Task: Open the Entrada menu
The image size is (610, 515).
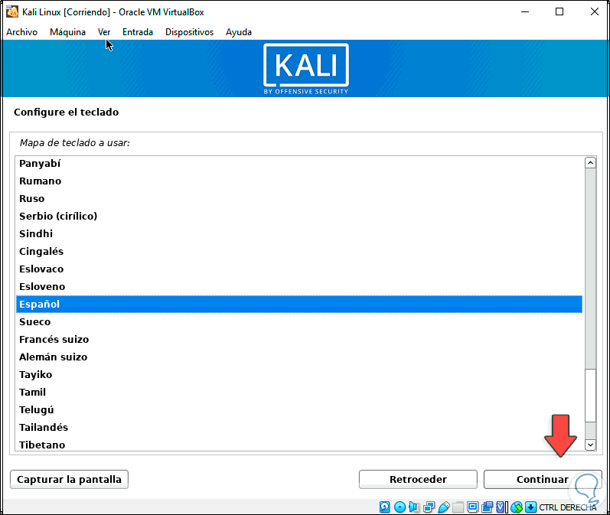Action: pyautogui.click(x=138, y=32)
